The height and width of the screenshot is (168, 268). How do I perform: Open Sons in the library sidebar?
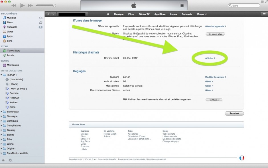(9, 41)
